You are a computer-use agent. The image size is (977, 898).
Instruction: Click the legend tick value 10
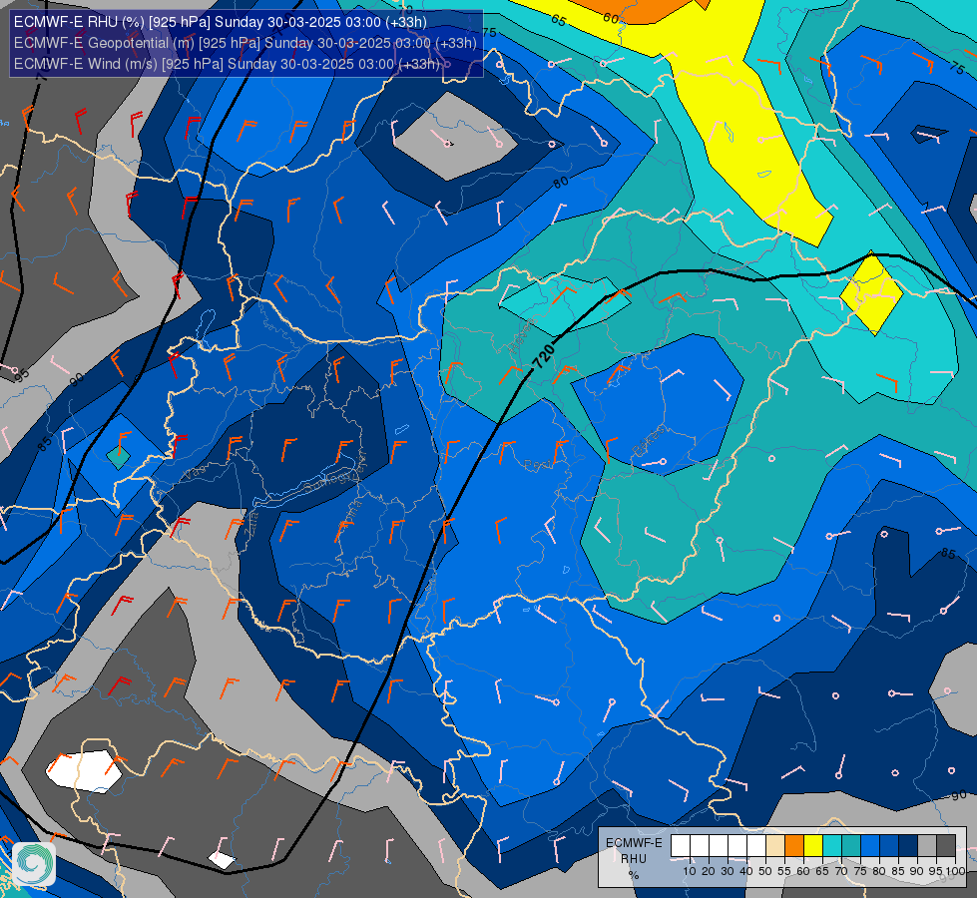pos(690,871)
